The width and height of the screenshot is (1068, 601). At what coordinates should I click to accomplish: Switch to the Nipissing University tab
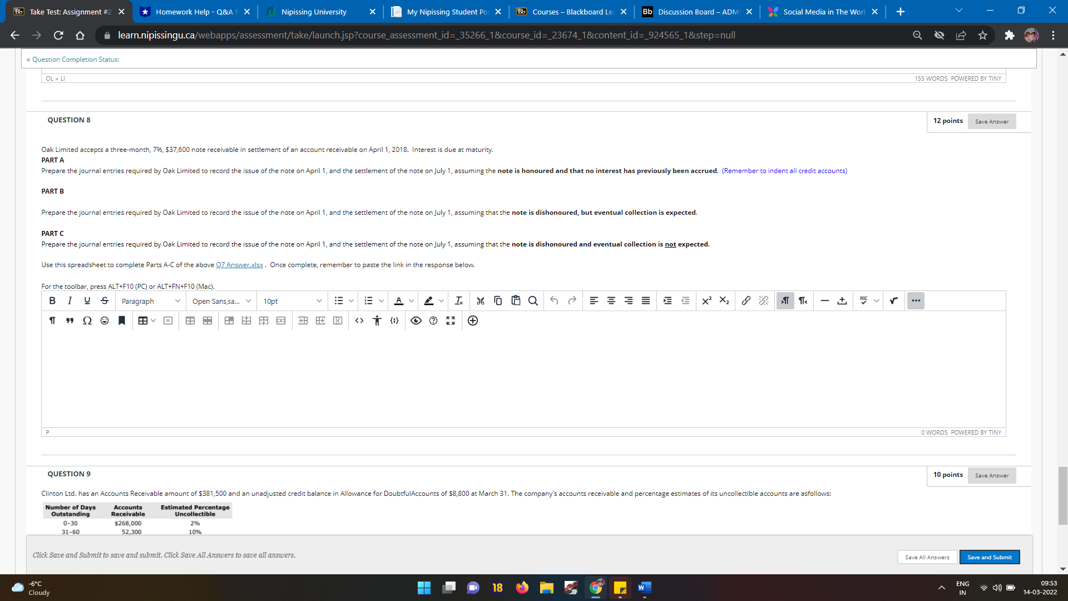[x=314, y=12]
